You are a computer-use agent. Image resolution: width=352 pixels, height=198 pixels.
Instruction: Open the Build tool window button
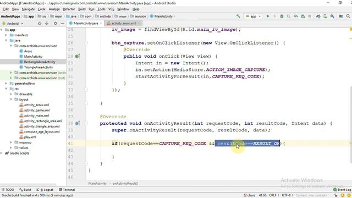click(25, 190)
